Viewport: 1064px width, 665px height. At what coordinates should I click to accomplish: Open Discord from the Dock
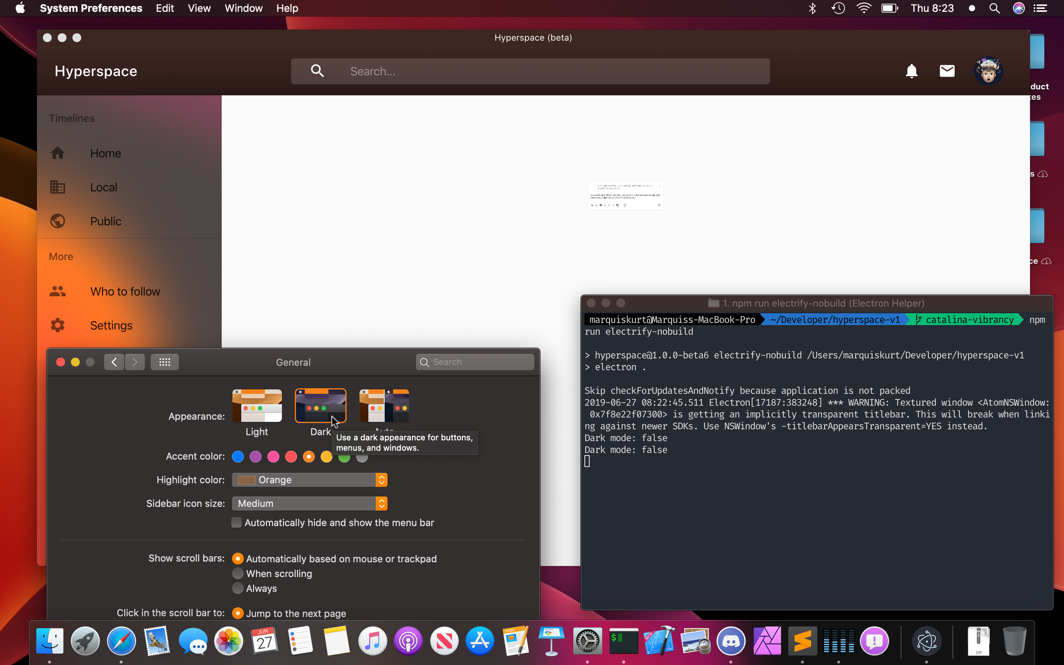coord(731,641)
